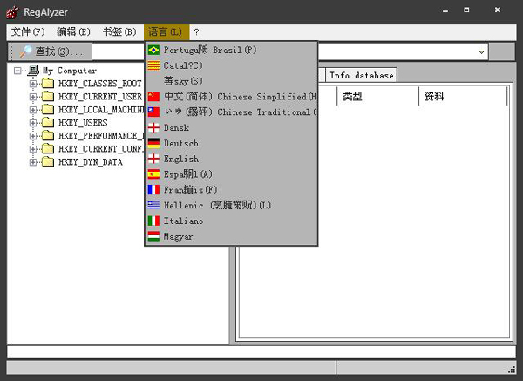Click the Dansk flag icon
The height and width of the screenshot is (381, 523).
point(153,127)
